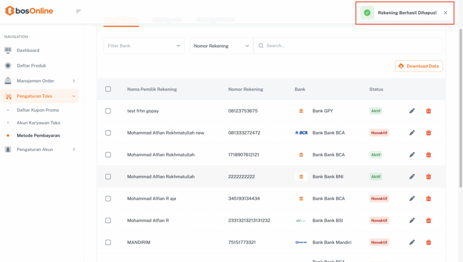Click pencil icon for MANDIRIM row
Image resolution: width=463 pixels, height=262 pixels.
click(x=412, y=242)
